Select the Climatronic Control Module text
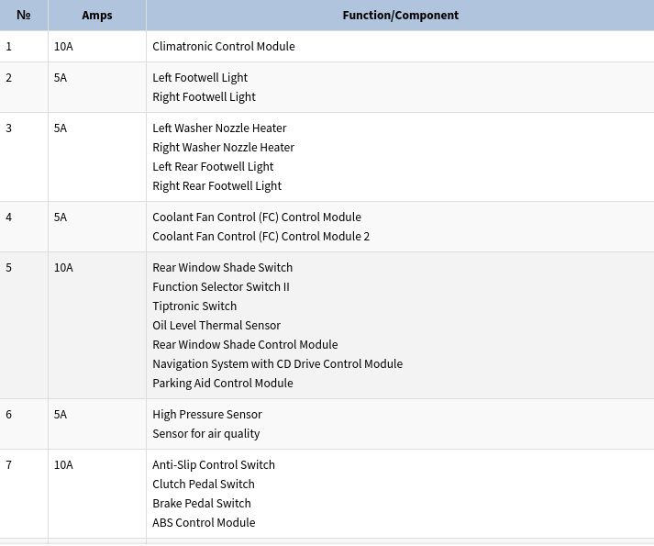The image size is (654, 546). point(224,46)
